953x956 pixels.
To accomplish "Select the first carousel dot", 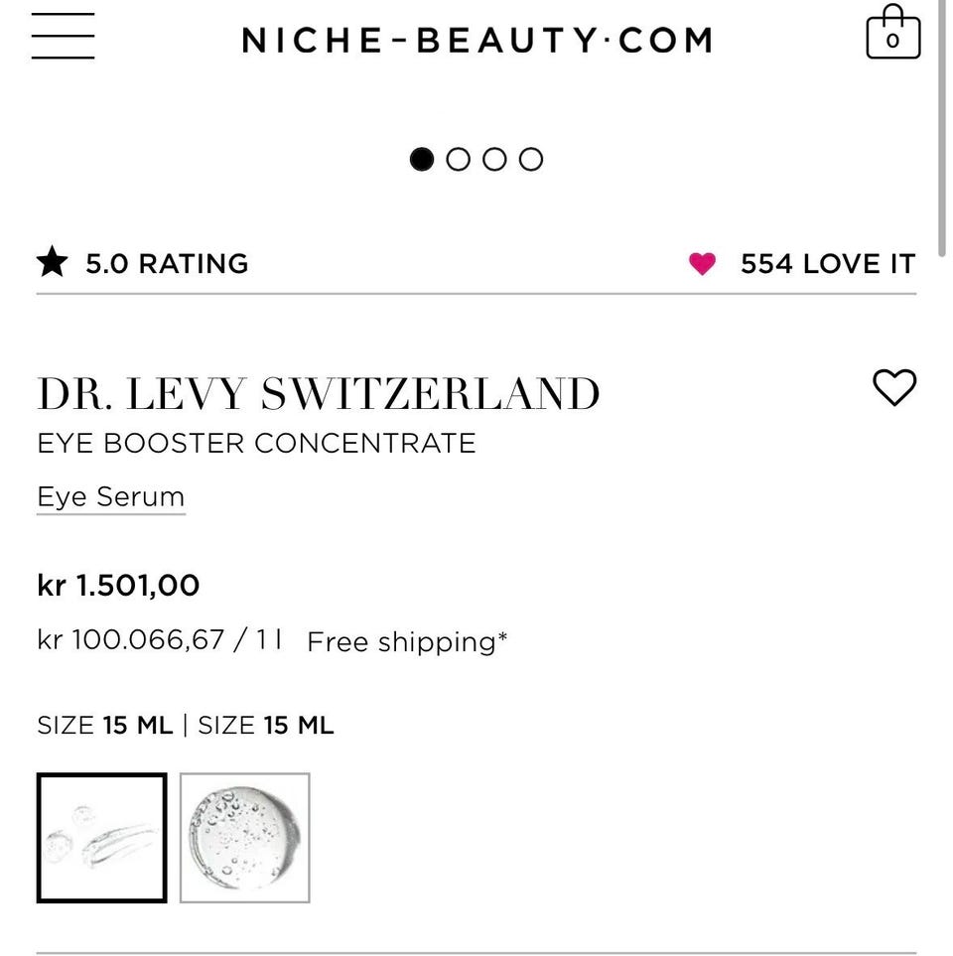I will point(422,159).
